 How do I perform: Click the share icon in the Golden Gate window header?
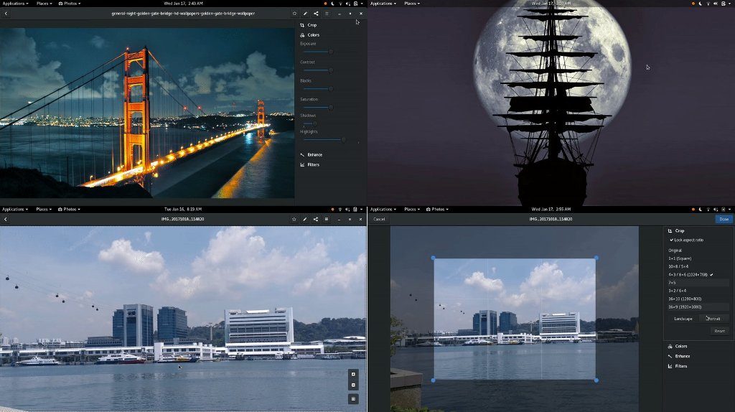coord(316,14)
